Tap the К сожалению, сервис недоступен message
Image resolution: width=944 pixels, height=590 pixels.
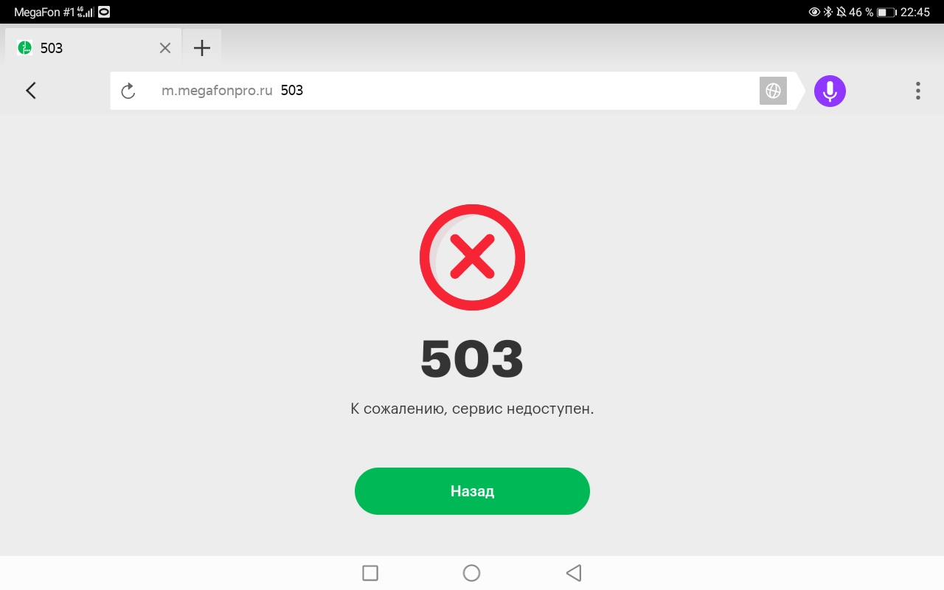tap(472, 409)
